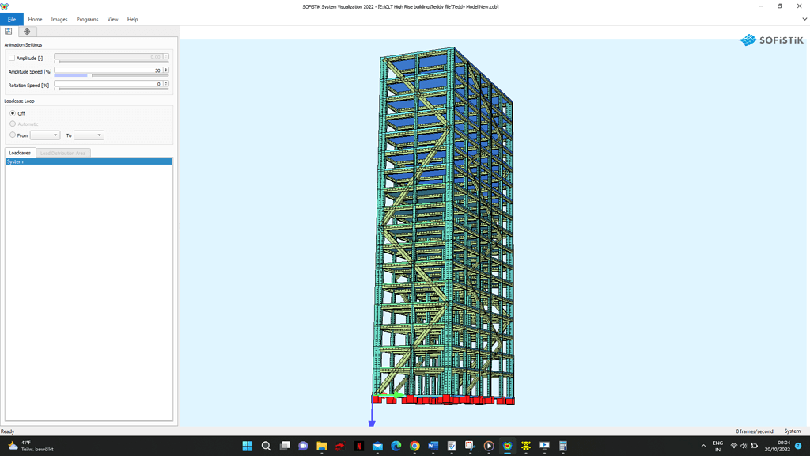
Task: Open the Calculator from the taskbar
Action: click(563, 446)
